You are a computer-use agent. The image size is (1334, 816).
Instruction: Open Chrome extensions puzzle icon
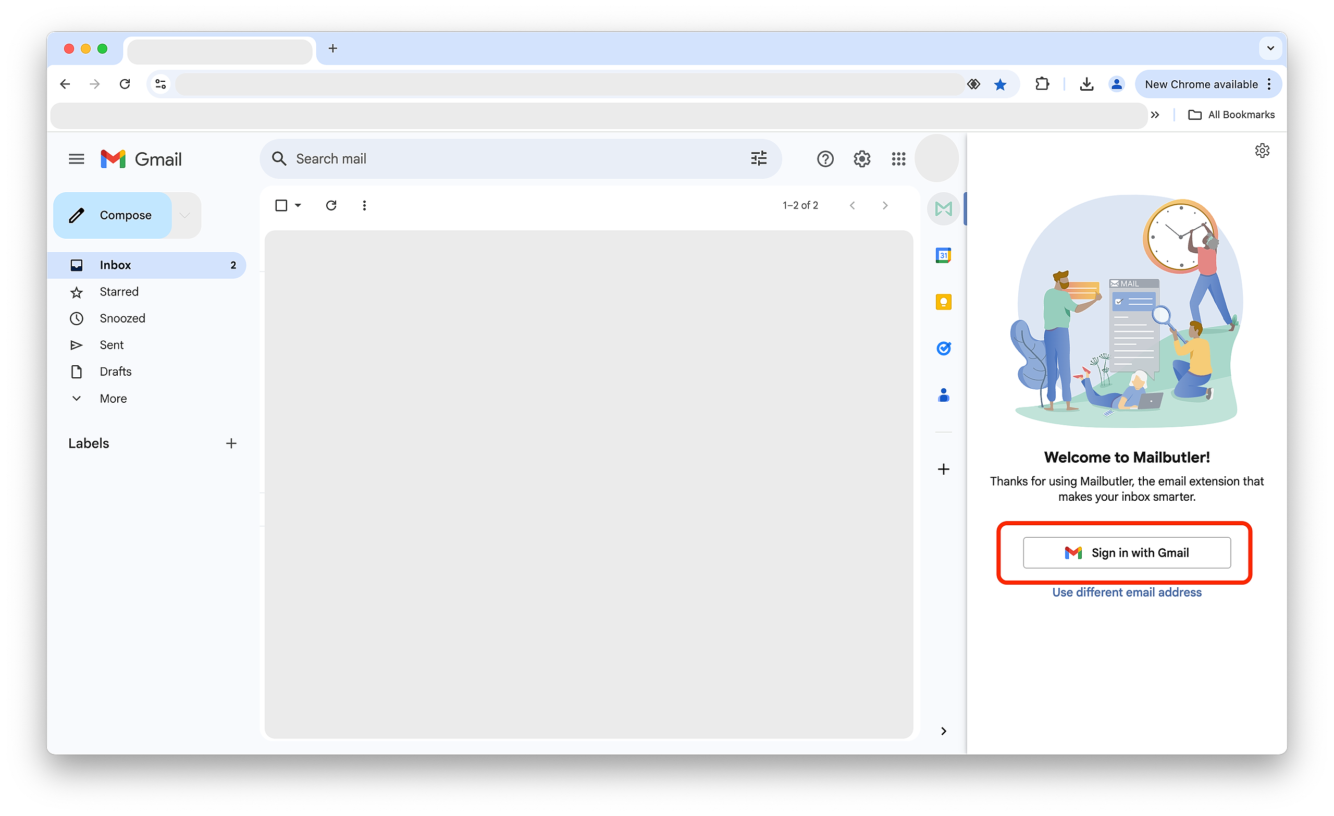click(1041, 84)
